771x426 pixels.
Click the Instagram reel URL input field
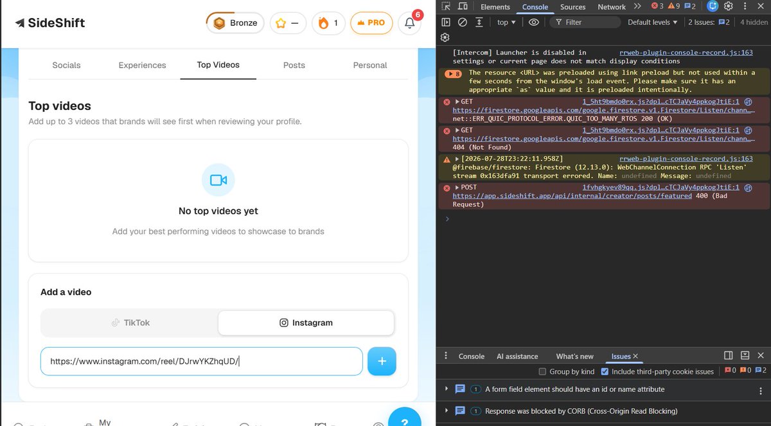pos(201,361)
